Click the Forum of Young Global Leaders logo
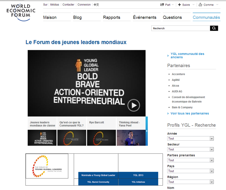The height and width of the screenshot is (190, 226). pos(47,166)
